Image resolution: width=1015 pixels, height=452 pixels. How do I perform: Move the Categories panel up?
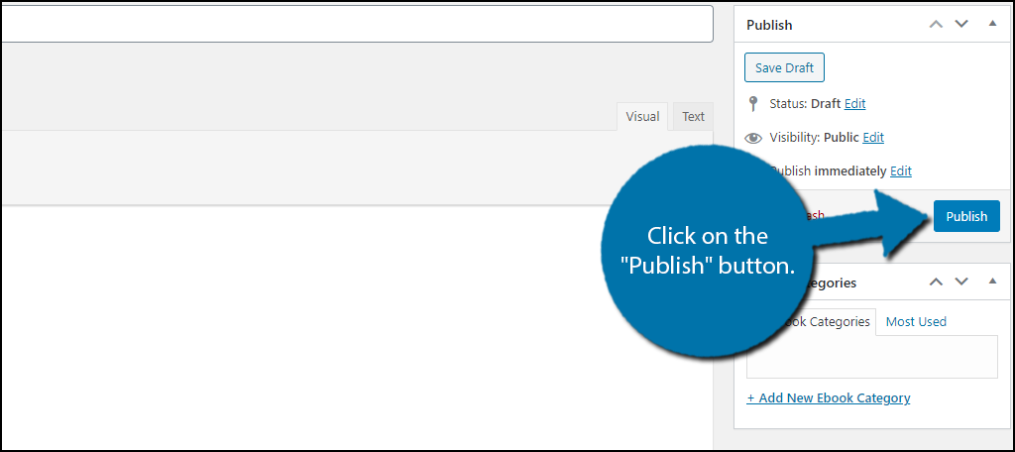coord(936,282)
